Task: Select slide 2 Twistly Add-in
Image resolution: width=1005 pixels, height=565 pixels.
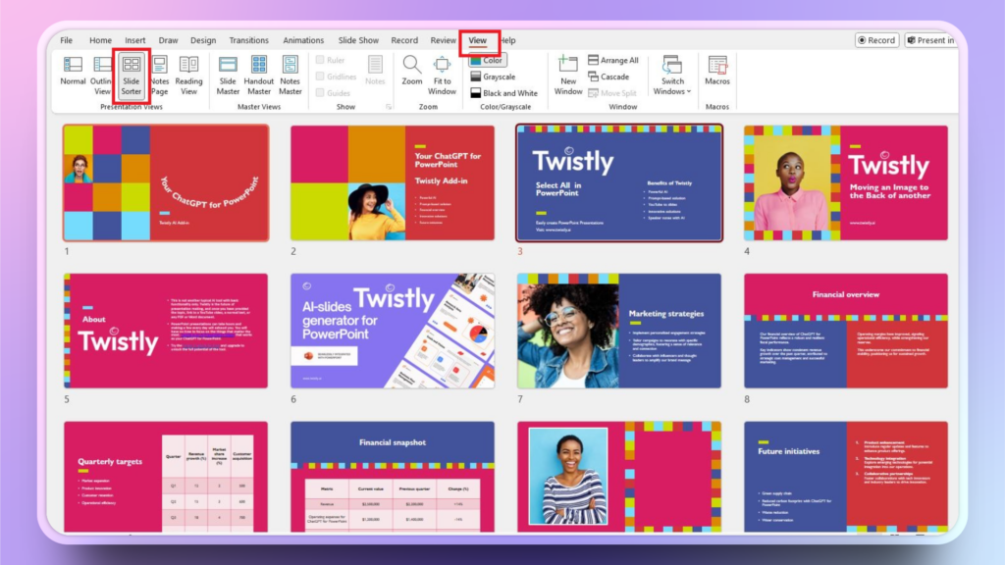Action: tap(393, 183)
